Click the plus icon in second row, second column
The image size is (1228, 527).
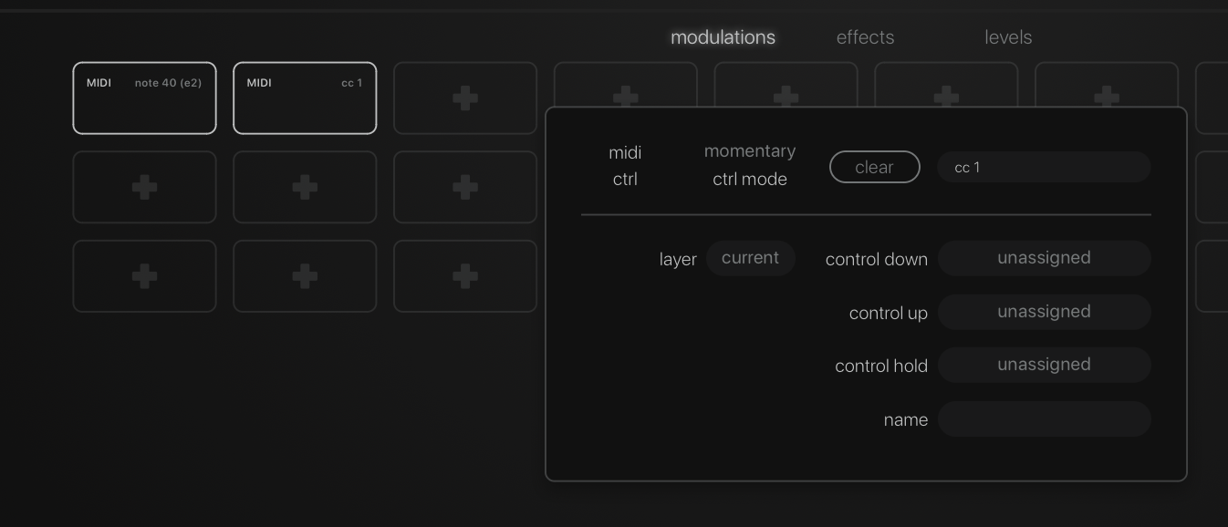[305, 188]
